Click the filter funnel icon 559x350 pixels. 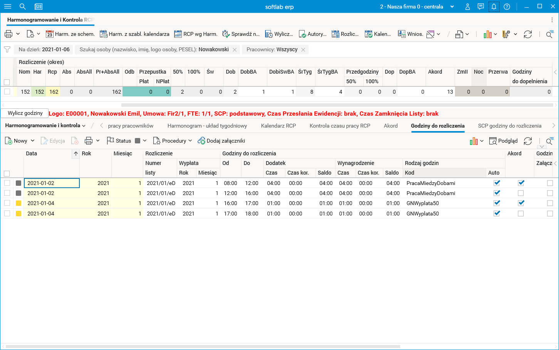pos(7,50)
